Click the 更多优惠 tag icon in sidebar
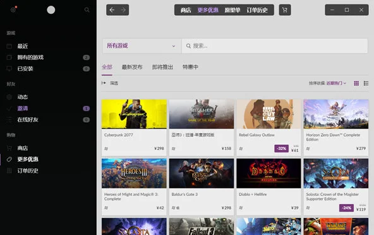 click(x=9, y=159)
